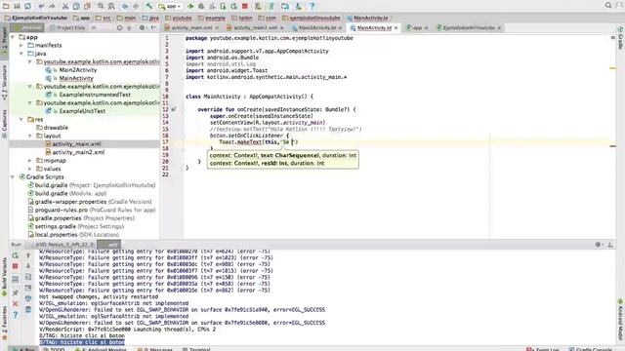Click the green Run app button
The height and width of the screenshot is (351, 625).
(x=191, y=6)
